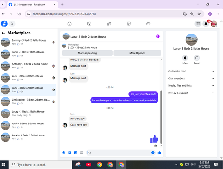Open Sammy's 3 Beds 2 Baths conversation
Image resolution: width=223 pixels, height=169 pixels.
coord(28,42)
